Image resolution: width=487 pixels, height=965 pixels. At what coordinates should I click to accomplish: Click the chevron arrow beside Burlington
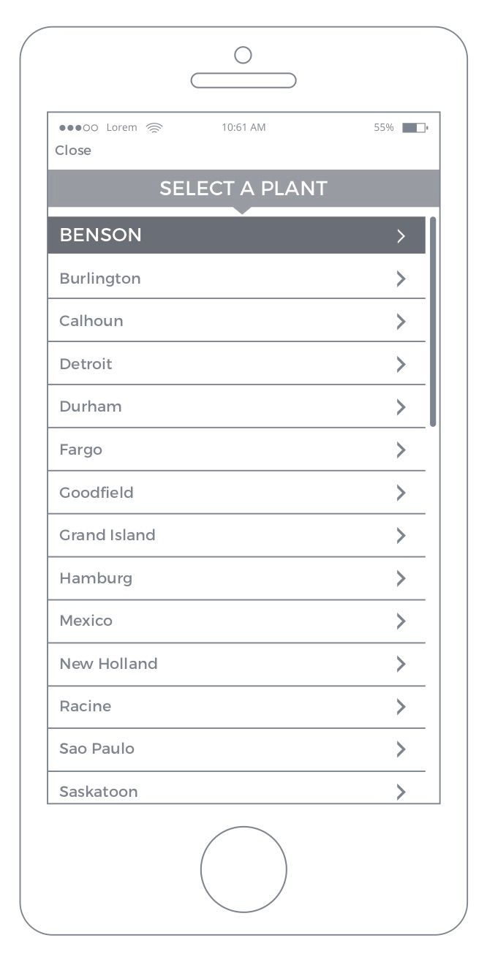(x=401, y=279)
